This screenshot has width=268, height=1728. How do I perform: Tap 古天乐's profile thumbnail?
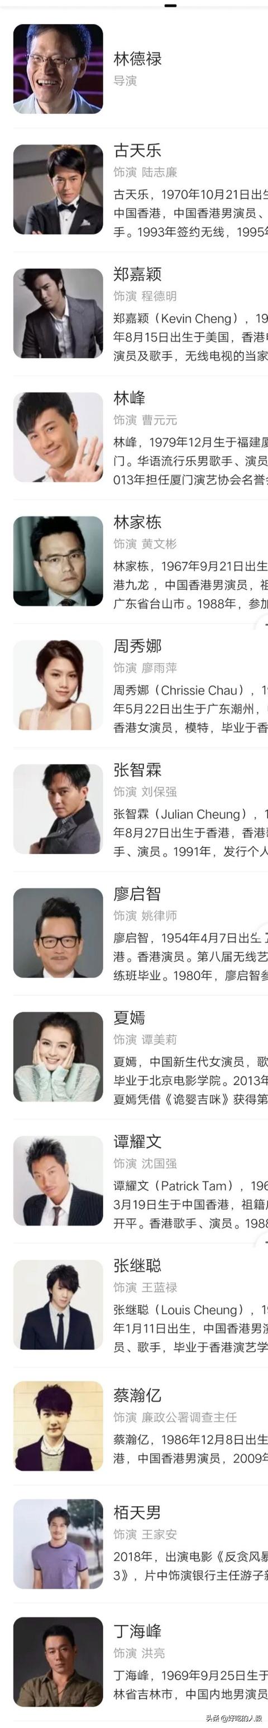coord(58,190)
